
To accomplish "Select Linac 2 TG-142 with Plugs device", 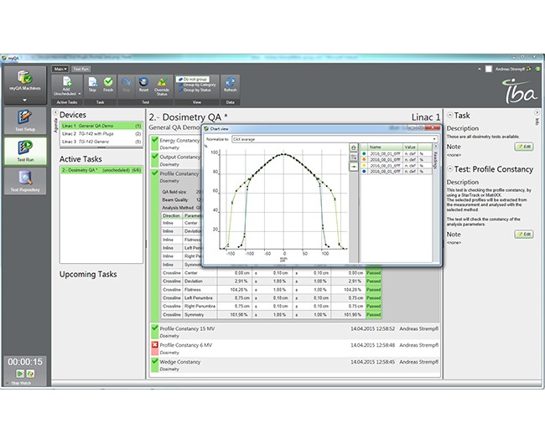I will pyautogui.click(x=101, y=134).
